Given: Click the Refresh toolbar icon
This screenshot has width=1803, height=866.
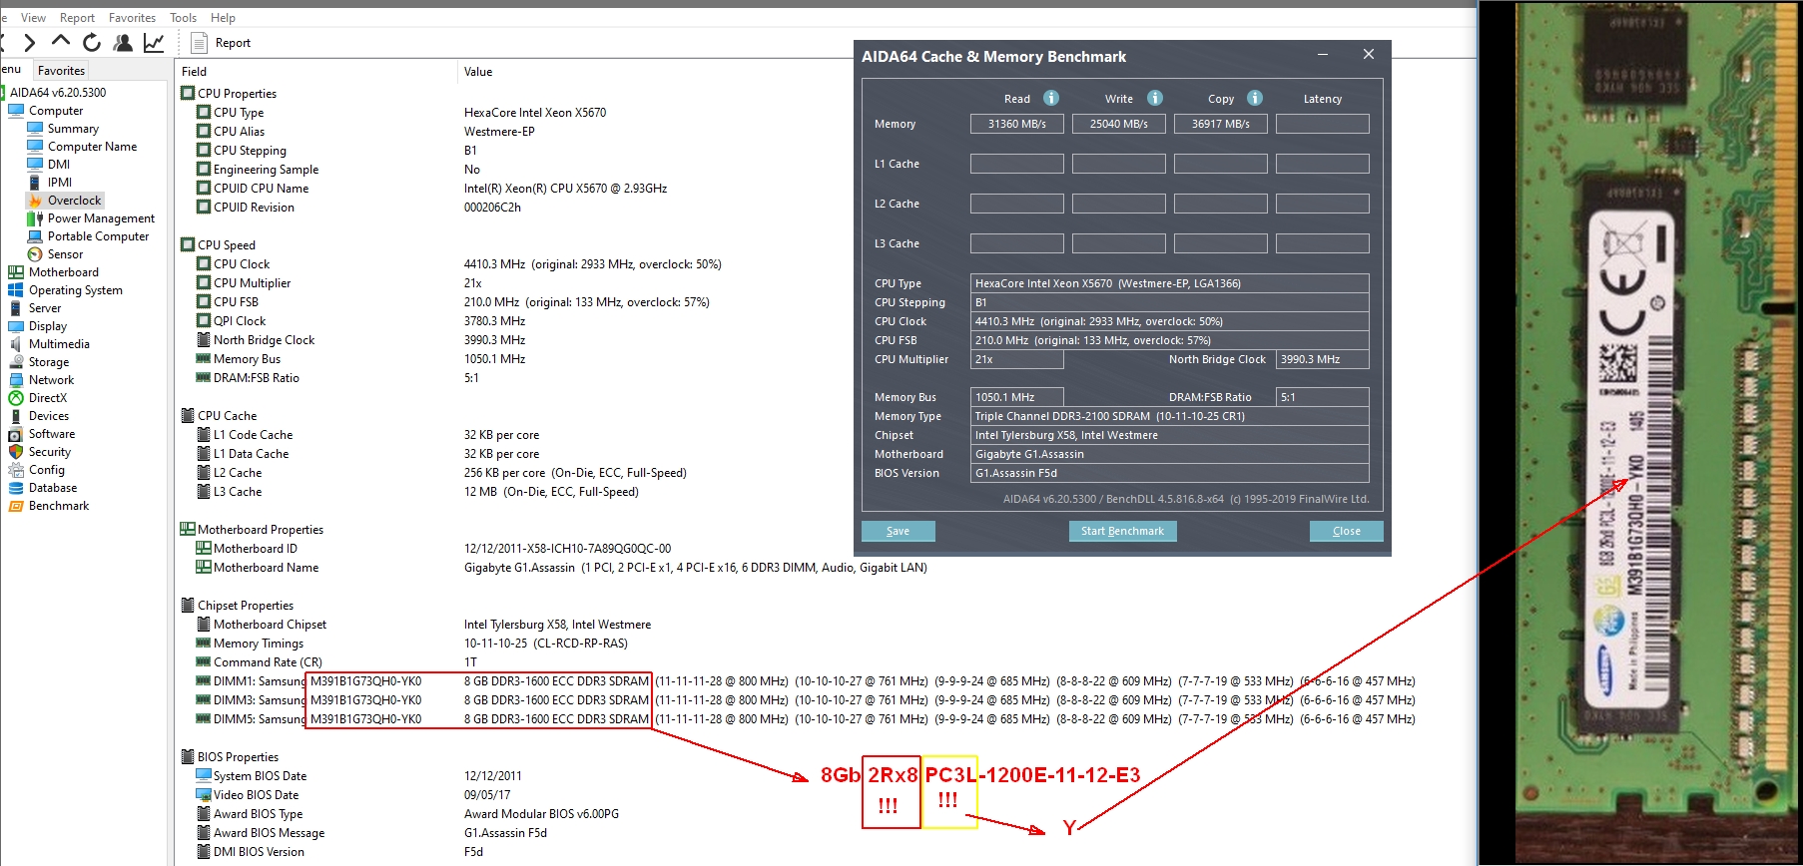Looking at the screenshot, I should pos(92,42).
